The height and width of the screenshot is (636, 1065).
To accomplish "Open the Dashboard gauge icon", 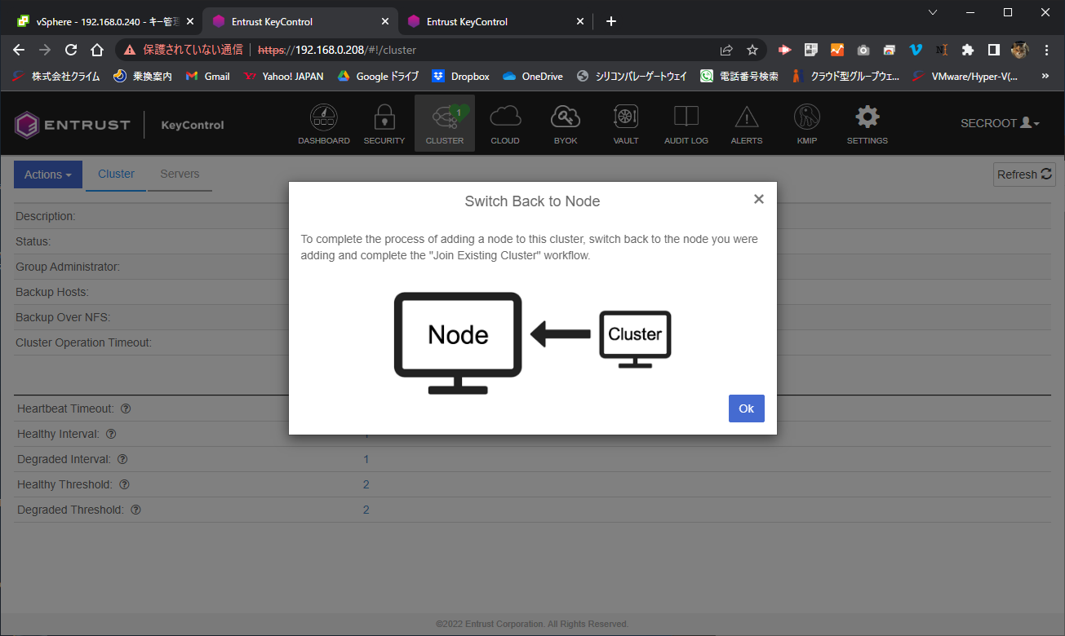I will point(323,125).
